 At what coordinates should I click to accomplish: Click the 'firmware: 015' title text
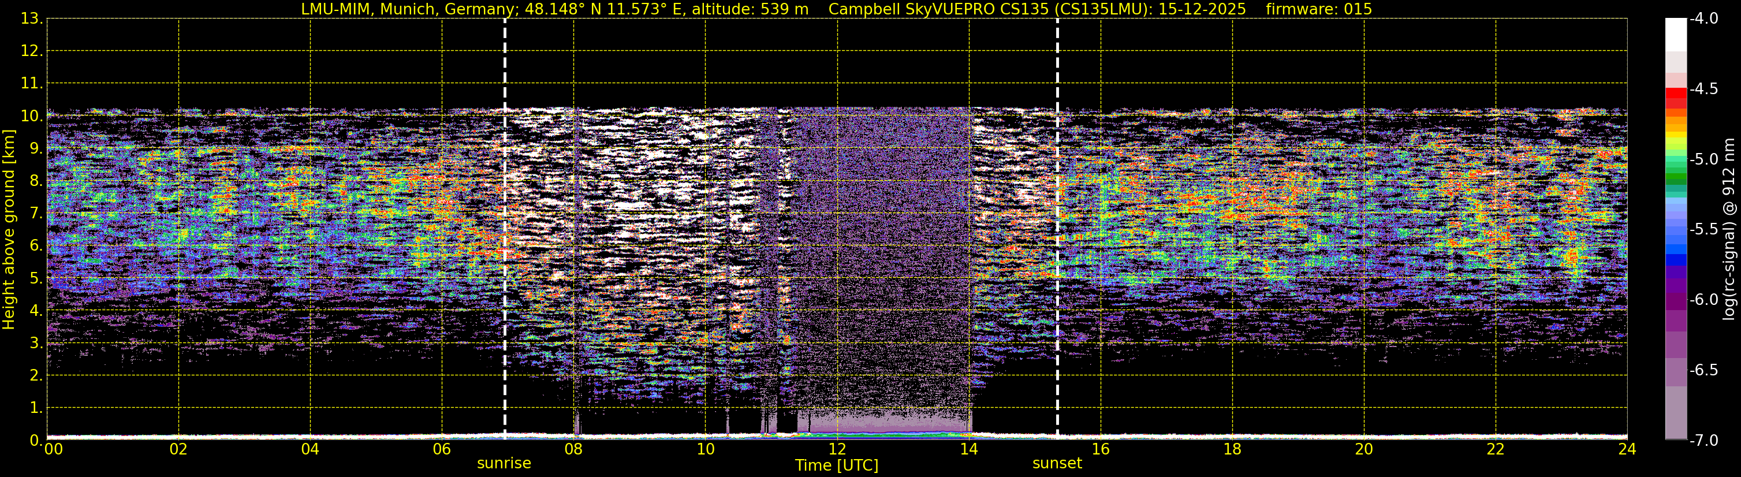click(1318, 9)
